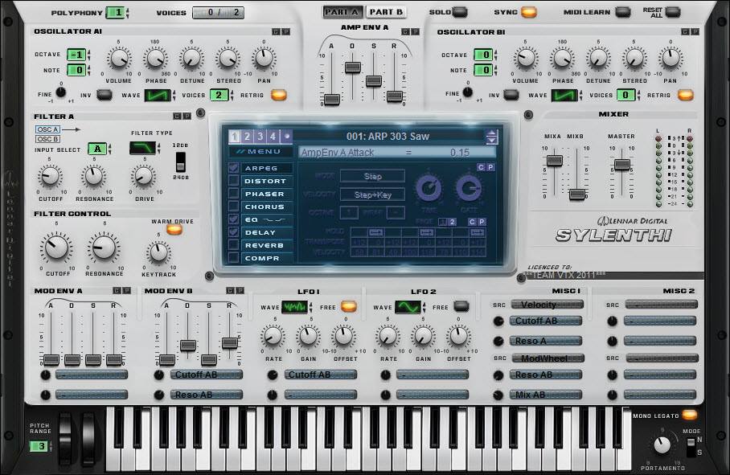The height and width of the screenshot is (475, 730).
Task: Change Filter A input select value
Action: (x=97, y=149)
